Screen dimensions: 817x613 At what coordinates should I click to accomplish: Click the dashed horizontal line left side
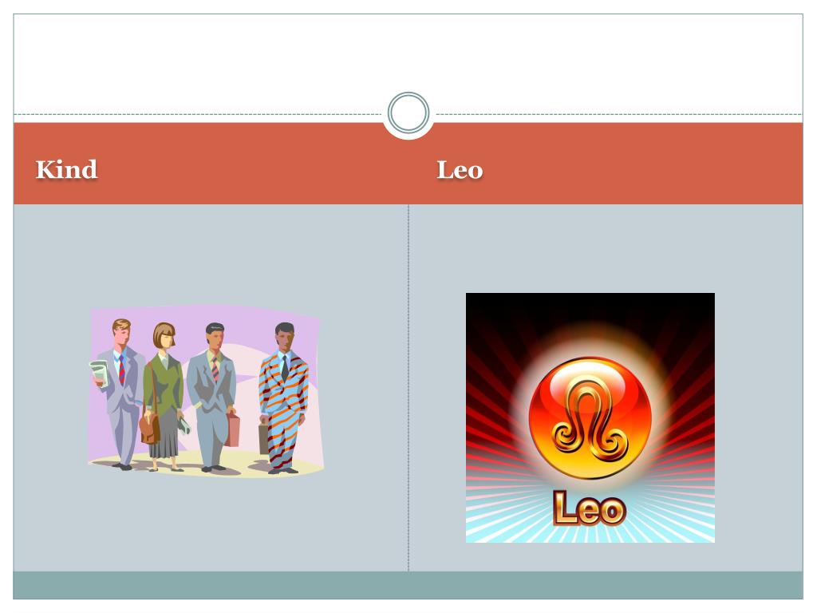coord(198,114)
